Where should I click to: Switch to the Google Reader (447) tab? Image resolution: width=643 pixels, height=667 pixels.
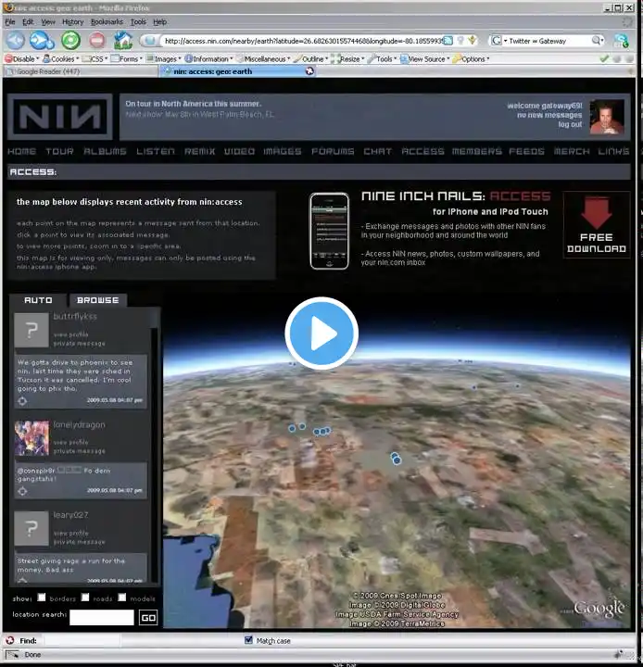[81, 71]
